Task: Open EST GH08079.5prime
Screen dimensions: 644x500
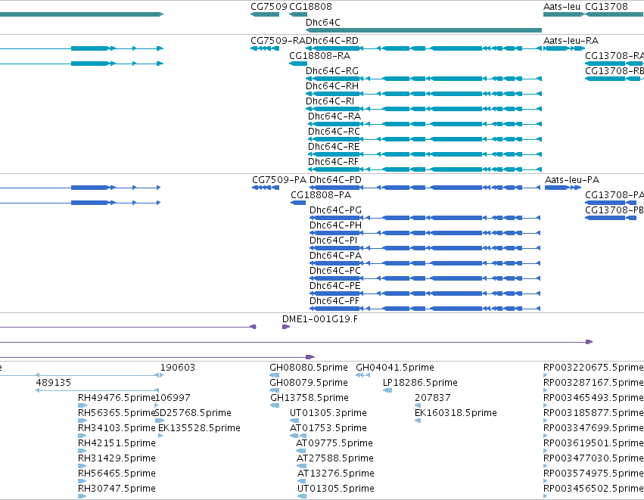Action: pyautogui.click(x=309, y=383)
